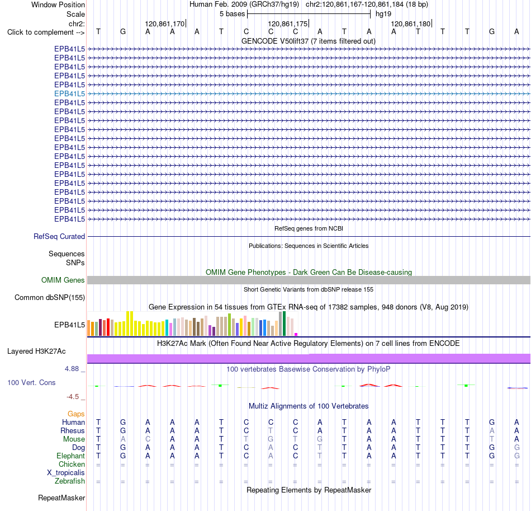The width and height of the screenshot is (531, 511).
Task: Click the Scale label
Action: 75,14
